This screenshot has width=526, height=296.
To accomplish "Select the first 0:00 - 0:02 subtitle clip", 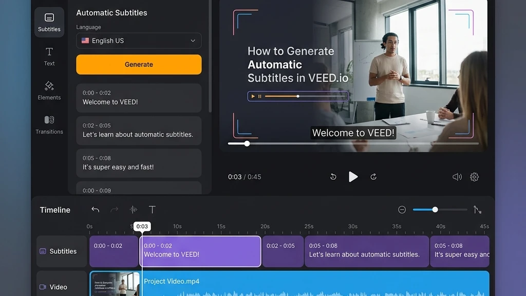I will pyautogui.click(x=114, y=251).
